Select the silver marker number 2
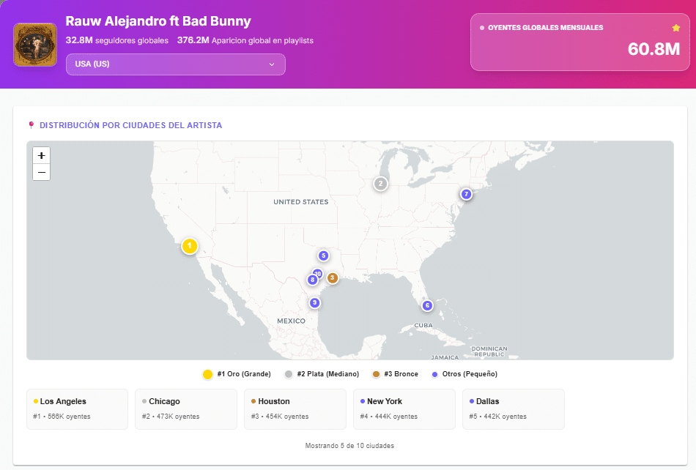This screenshot has height=470, width=696. (380, 184)
